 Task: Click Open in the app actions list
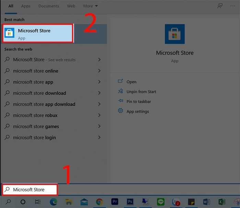pos(131,82)
